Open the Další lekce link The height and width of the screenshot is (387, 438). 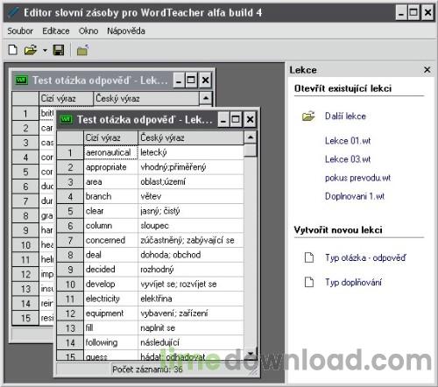[x=345, y=116]
